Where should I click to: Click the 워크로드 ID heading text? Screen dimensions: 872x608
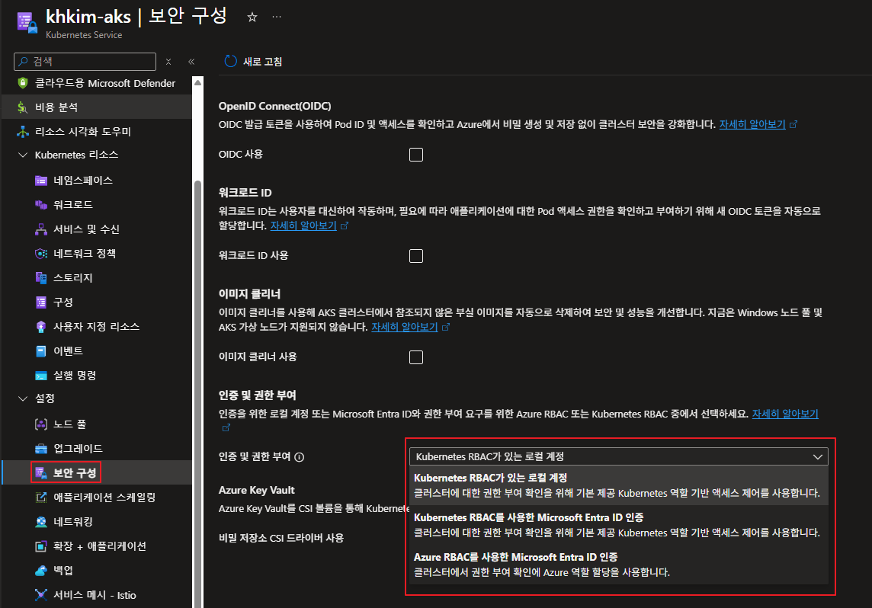click(245, 193)
